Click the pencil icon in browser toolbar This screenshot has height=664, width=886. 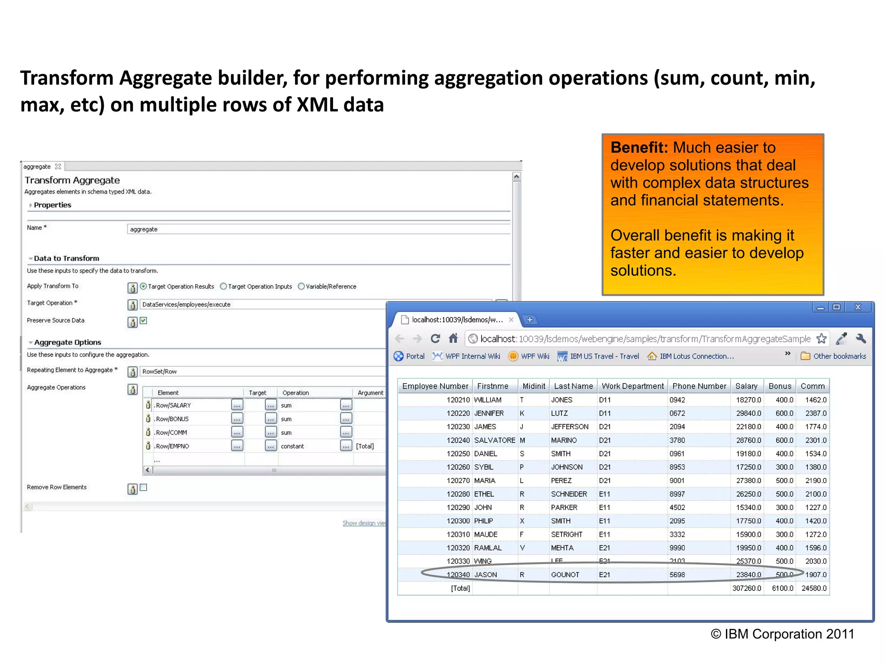coord(841,338)
